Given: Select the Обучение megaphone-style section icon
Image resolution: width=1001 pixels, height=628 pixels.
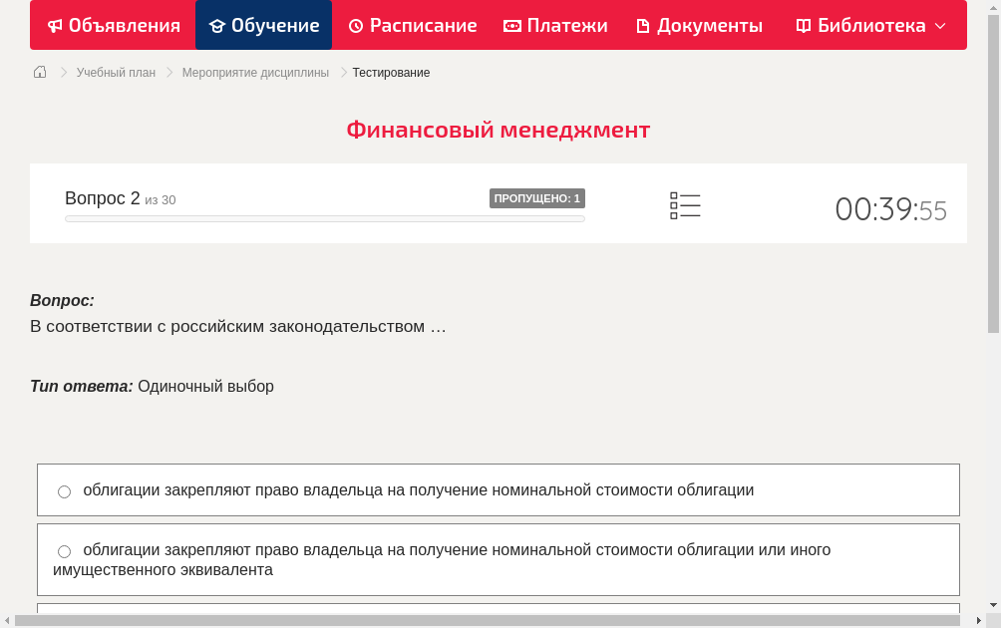Looking at the screenshot, I should click(x=218, y=25).
